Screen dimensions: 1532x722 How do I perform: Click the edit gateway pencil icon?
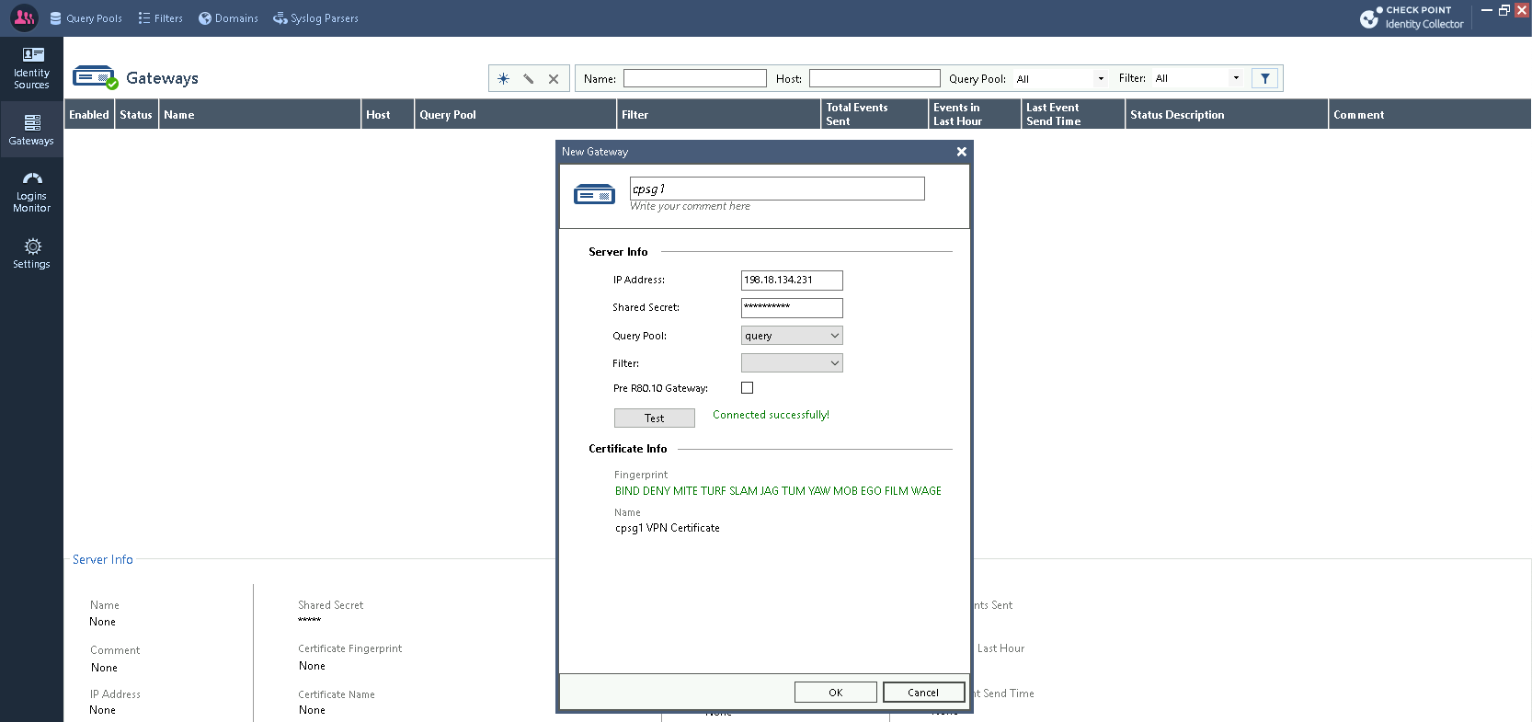click(529, 79)
